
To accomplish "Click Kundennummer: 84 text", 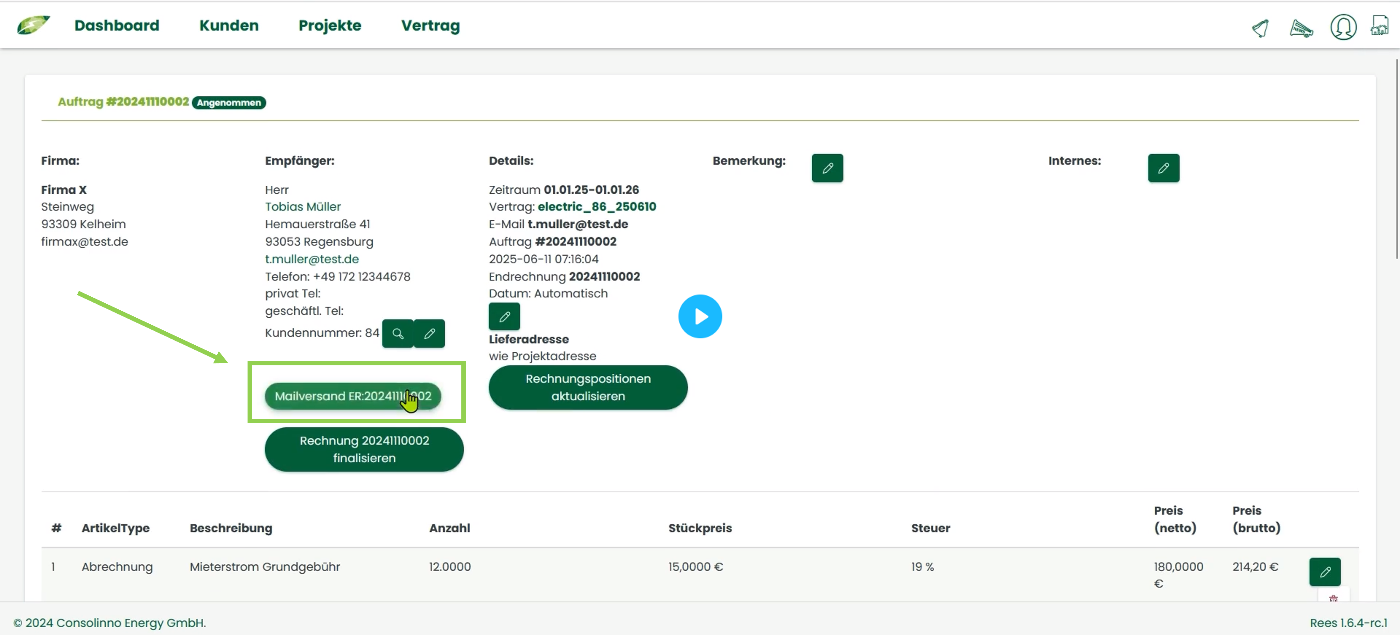I will point(322,333).
